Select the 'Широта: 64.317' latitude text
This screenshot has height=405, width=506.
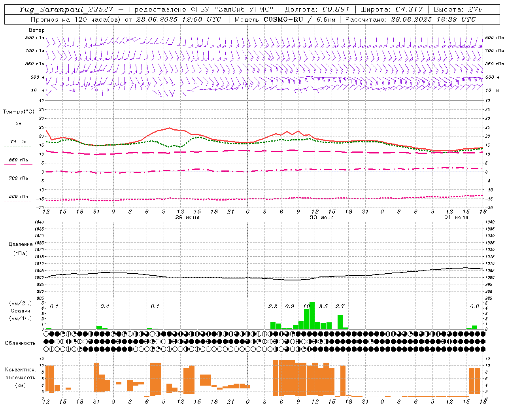coord(392,9)
